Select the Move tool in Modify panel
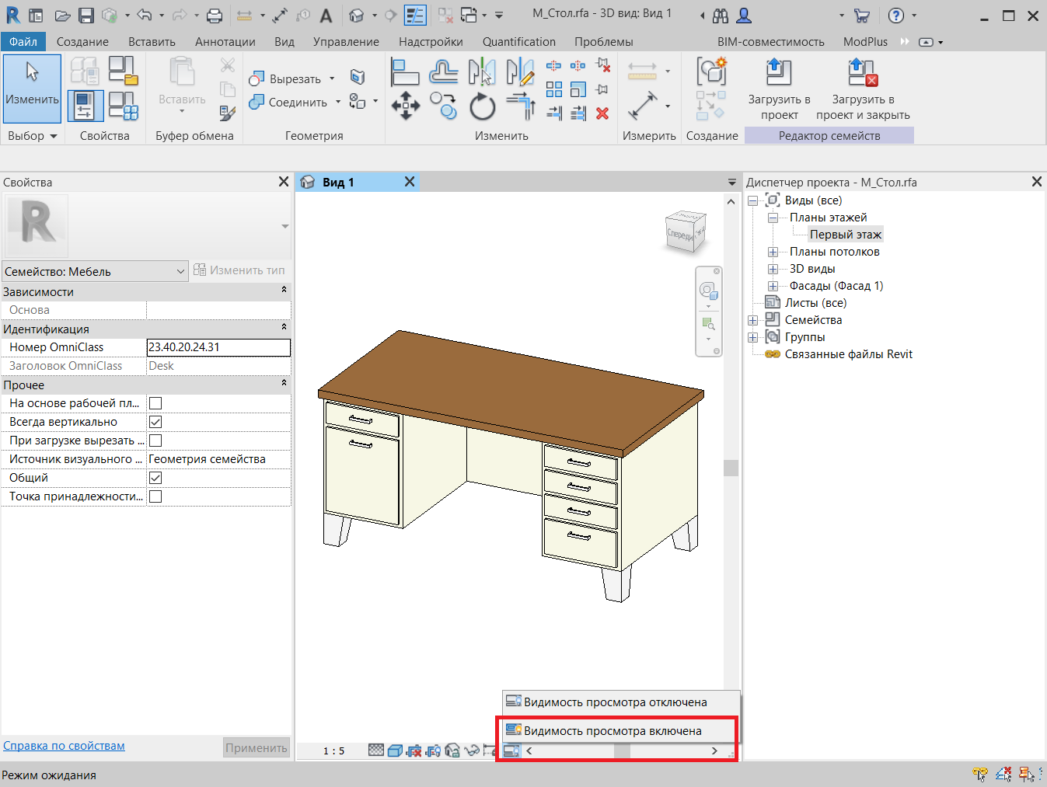This screenshot has width=1047, height=787. tap(406, 106)
